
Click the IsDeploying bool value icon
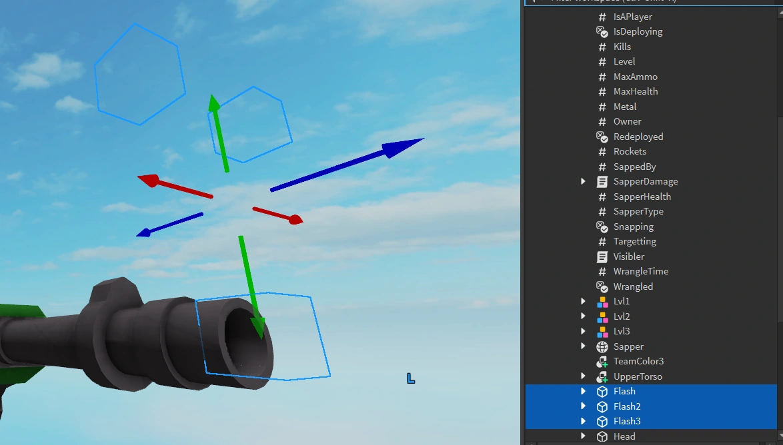(602, 32)
